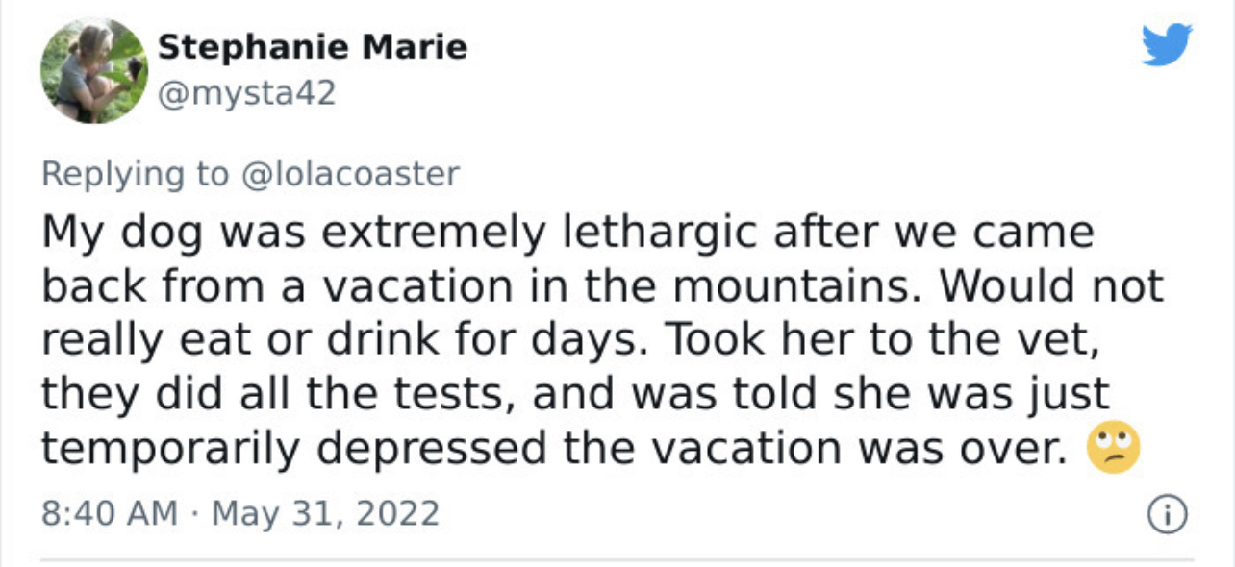Click the "Replying to" label
The height and width of the screenshot is (567, 1235).
135,173
